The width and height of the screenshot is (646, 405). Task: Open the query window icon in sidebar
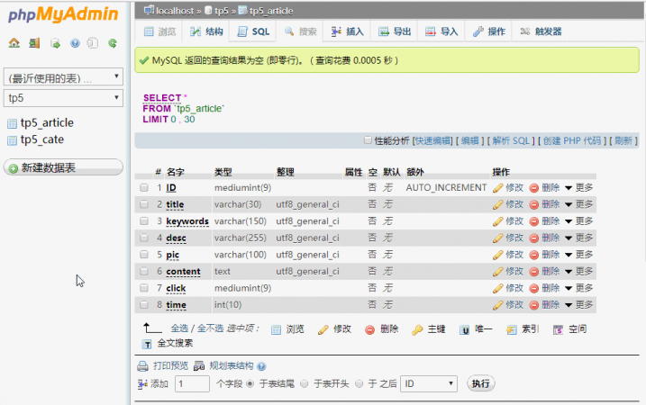pos(55,43)
